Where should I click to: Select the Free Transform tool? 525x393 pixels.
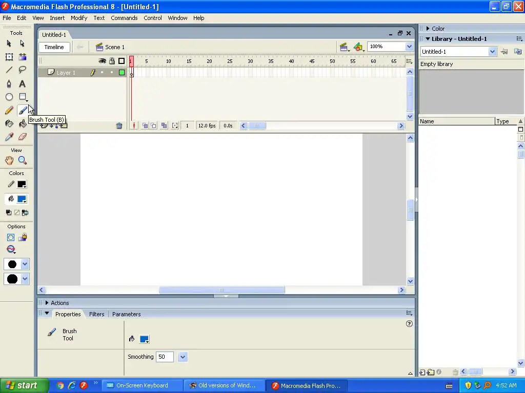(9, 57)
